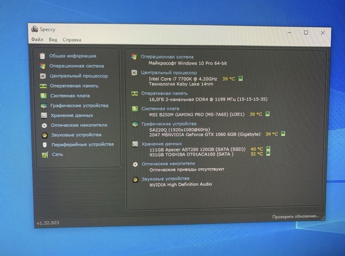345x256 pixels.
Task: Click Системная плата heading in summary
Action: (x=160, y=109)
